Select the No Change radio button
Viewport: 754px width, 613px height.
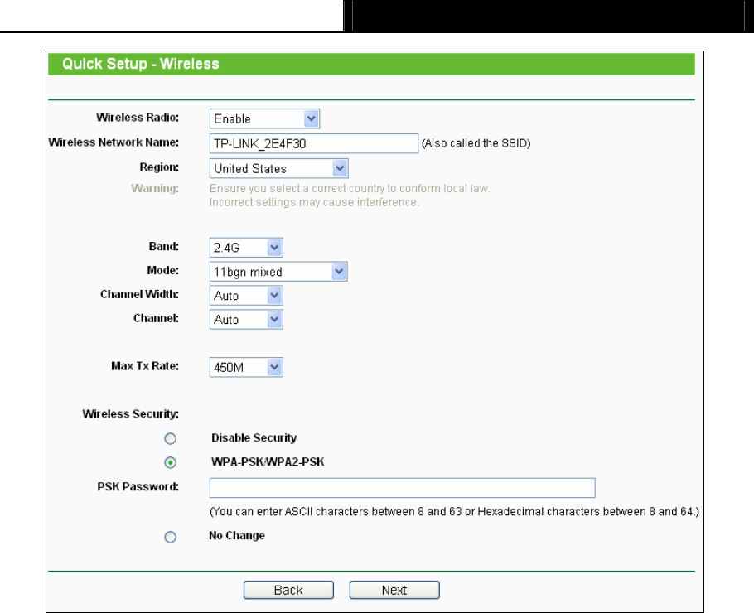pyautogui.click(x=170, y=537)
